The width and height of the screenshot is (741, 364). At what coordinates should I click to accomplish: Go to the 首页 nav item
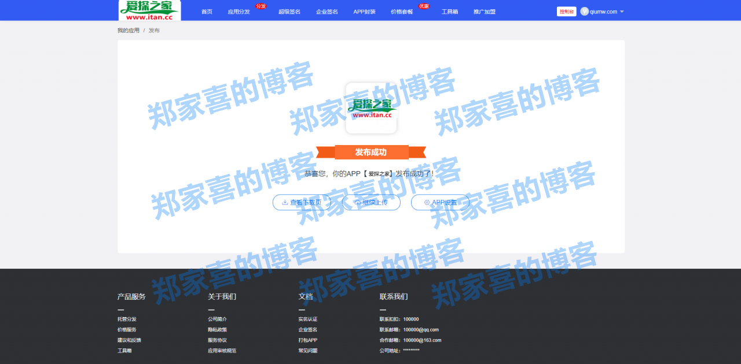(x=207, y=12)
